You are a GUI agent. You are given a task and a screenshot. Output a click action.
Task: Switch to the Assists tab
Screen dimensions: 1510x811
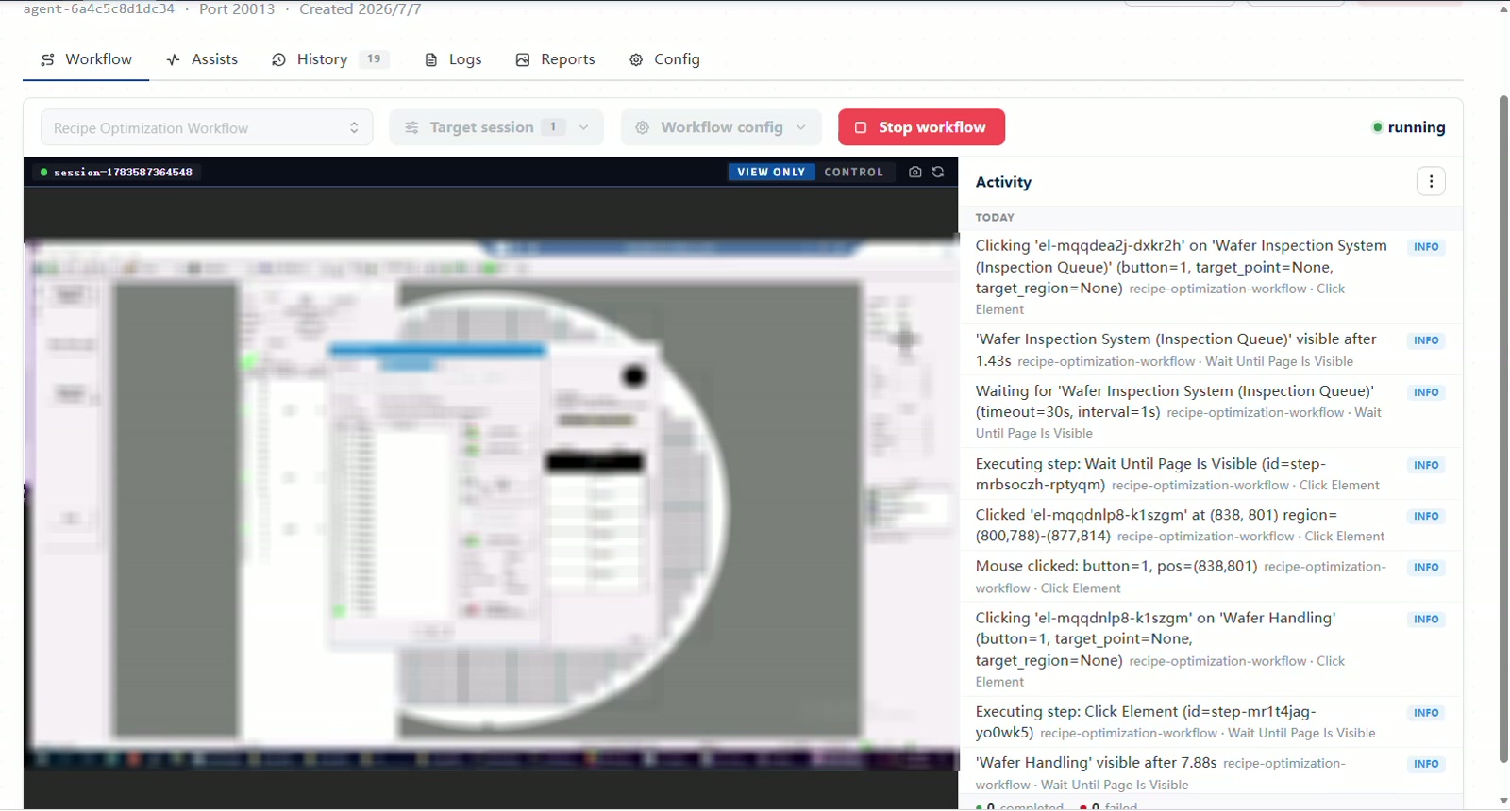[202, 59]
